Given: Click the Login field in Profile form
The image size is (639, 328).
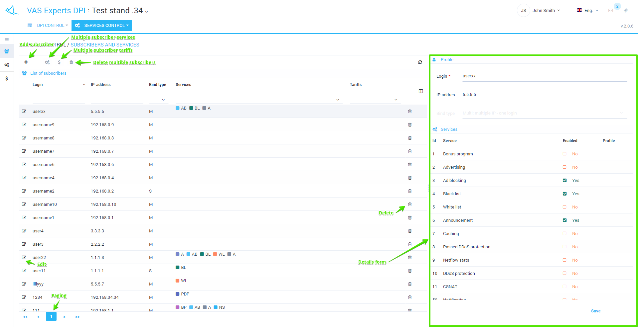Looking at the screenshot, I should coord(544,76).
